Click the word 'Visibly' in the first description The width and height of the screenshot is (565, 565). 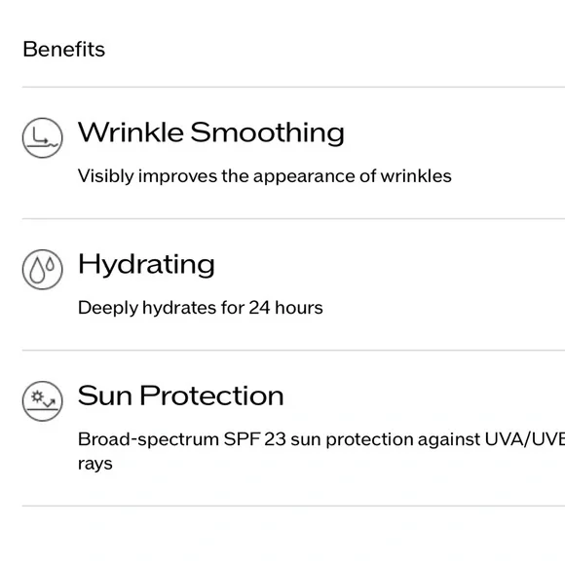[106, 176]
